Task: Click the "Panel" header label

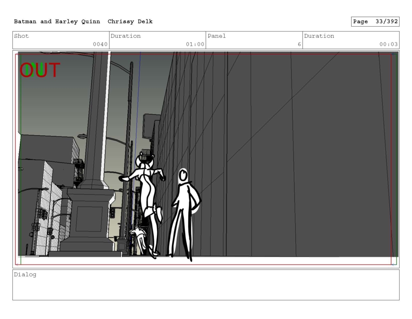Action: [x=216, y=36]
